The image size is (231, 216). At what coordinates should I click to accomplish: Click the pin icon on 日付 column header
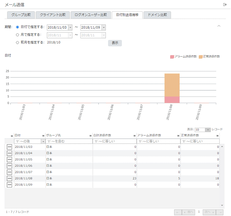[x=12, y=135]
